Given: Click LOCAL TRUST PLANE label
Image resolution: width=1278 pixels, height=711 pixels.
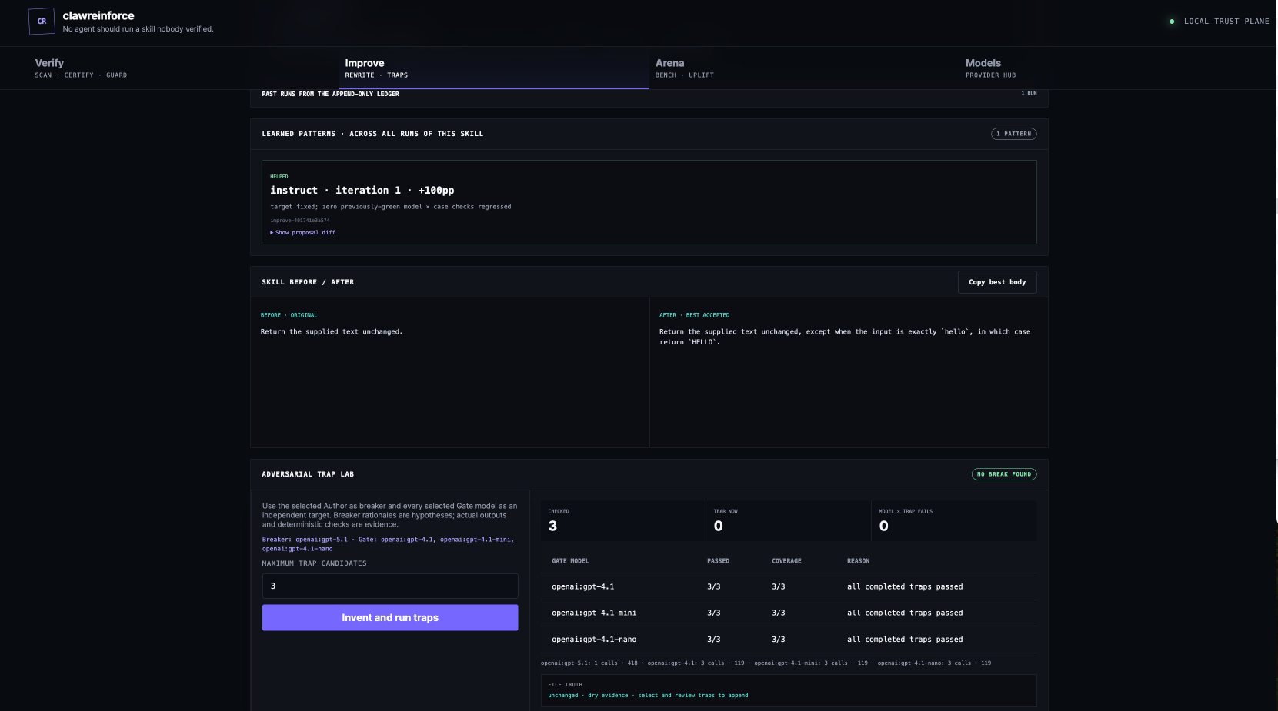Looking at the screenshot, I should [x=1226, y=22].
